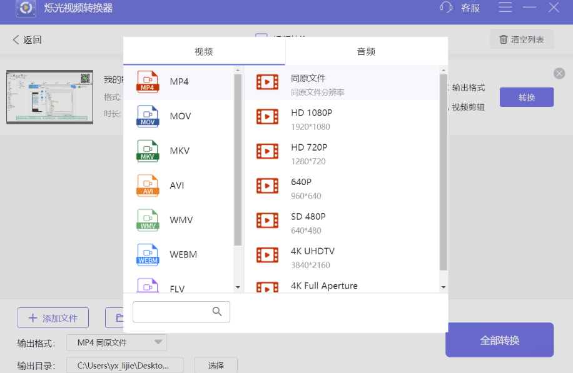Switch to the 音频 tab
Image resolution: width=573 pixels, height=373 pixels.
tap(366, 51)
